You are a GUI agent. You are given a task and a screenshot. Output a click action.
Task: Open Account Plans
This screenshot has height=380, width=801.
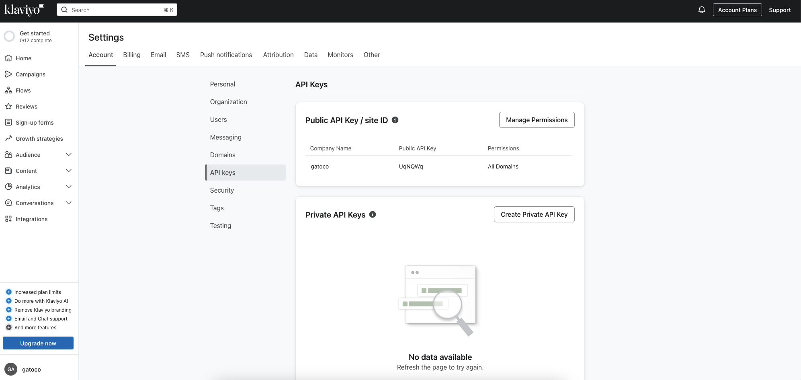[737, 10]
